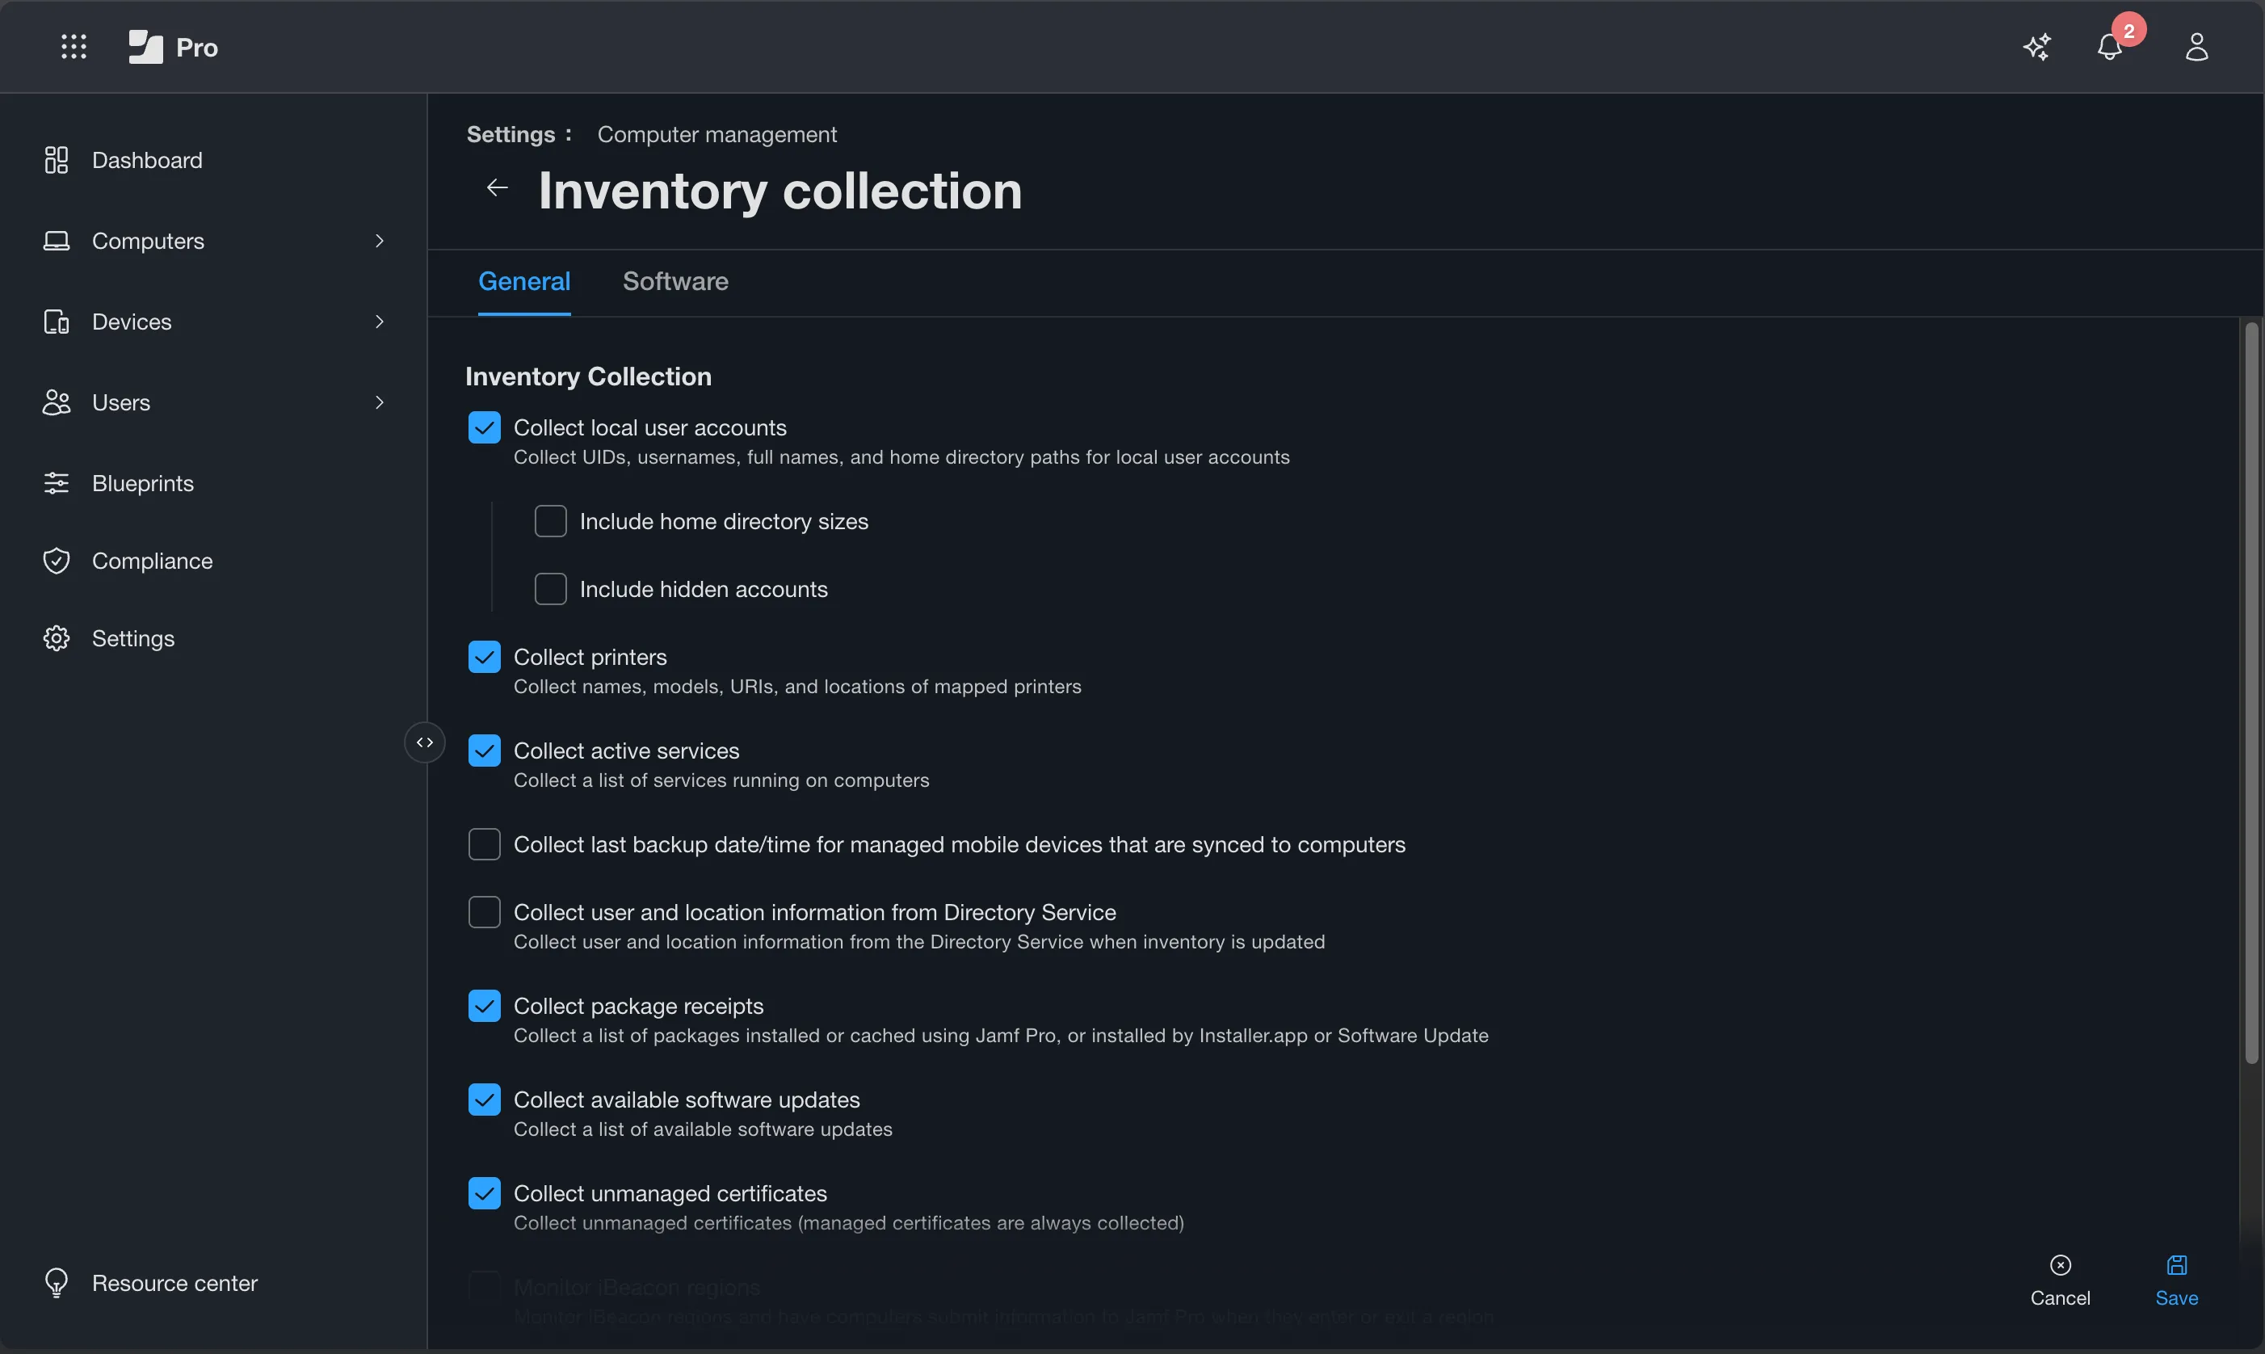Image resolution: width=2265 pixels, height=1354 pixels.
Task: Click the Jamf Pro logo
Action: (x=172, y=47)
